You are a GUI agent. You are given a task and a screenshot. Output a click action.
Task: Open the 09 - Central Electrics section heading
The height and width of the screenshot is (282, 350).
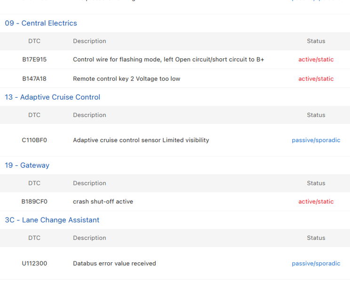pos(41,23)
